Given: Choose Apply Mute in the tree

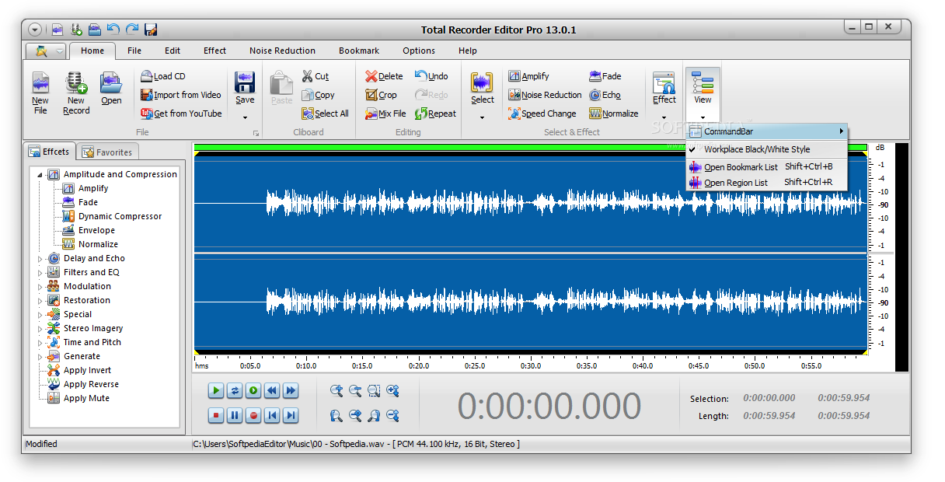Looking at the screenshot, I should tap(86, 399).
